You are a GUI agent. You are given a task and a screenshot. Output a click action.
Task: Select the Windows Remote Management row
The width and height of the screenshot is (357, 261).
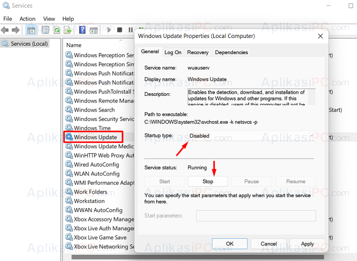[x=99, y=100]
